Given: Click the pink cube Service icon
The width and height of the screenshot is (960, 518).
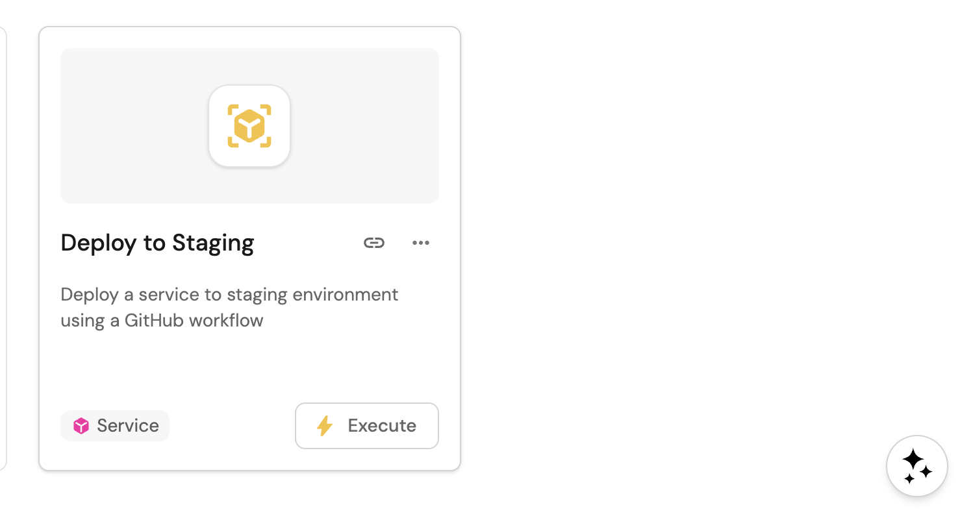Looking at the screenshot, I should pos(81,426).
